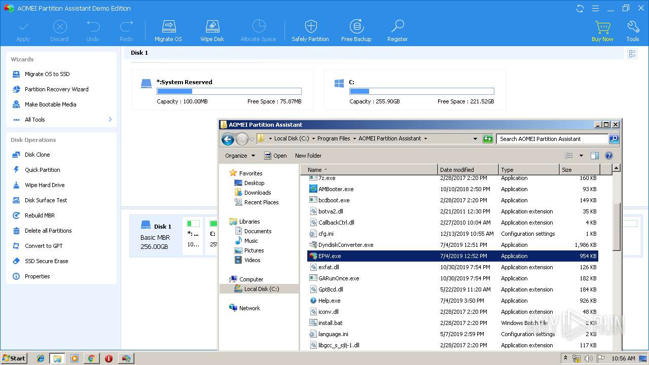Toggle Explorer preview pane icon
Screen dimensions: 649x365
595,156
